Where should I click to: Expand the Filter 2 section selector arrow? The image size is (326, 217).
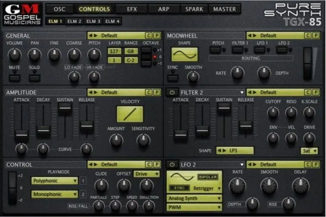[x=242, y=92]
